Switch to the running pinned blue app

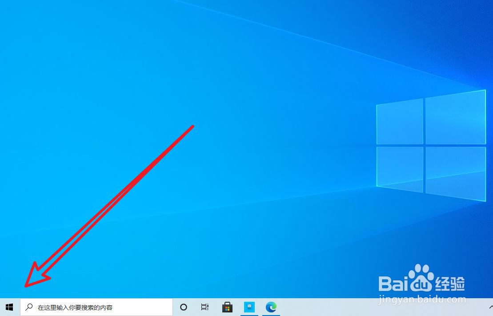[249, 307]
